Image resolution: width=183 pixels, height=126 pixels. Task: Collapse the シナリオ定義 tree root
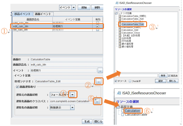(x=116, y=13)
